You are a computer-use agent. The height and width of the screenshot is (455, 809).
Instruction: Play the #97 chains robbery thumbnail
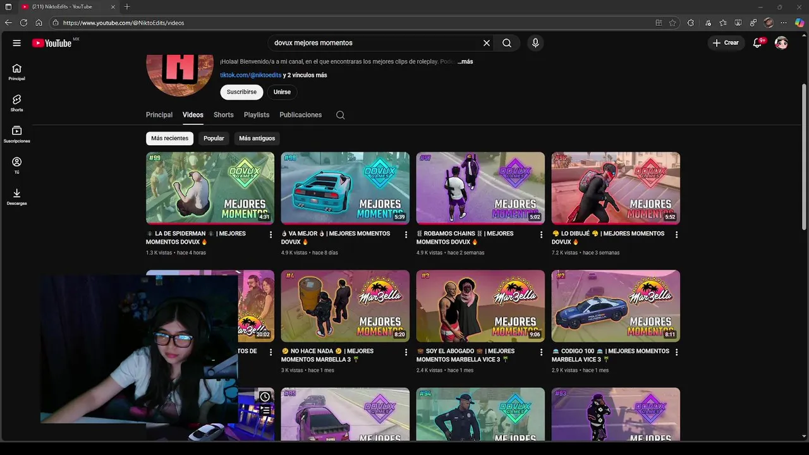pos(480,188)
